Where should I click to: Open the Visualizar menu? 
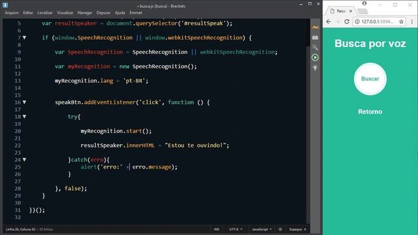[65, 12]
